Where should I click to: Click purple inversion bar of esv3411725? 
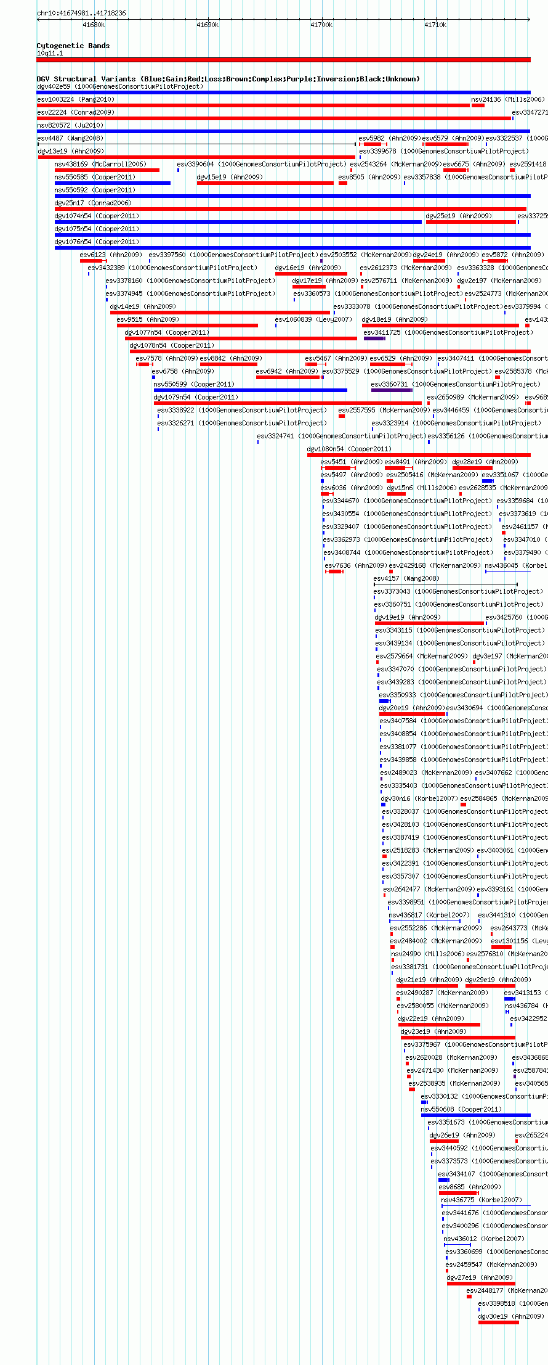[x=374, y=338]
